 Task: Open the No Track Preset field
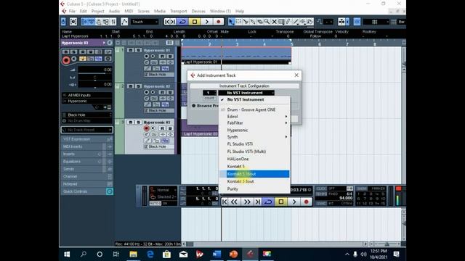coord(87,130)
